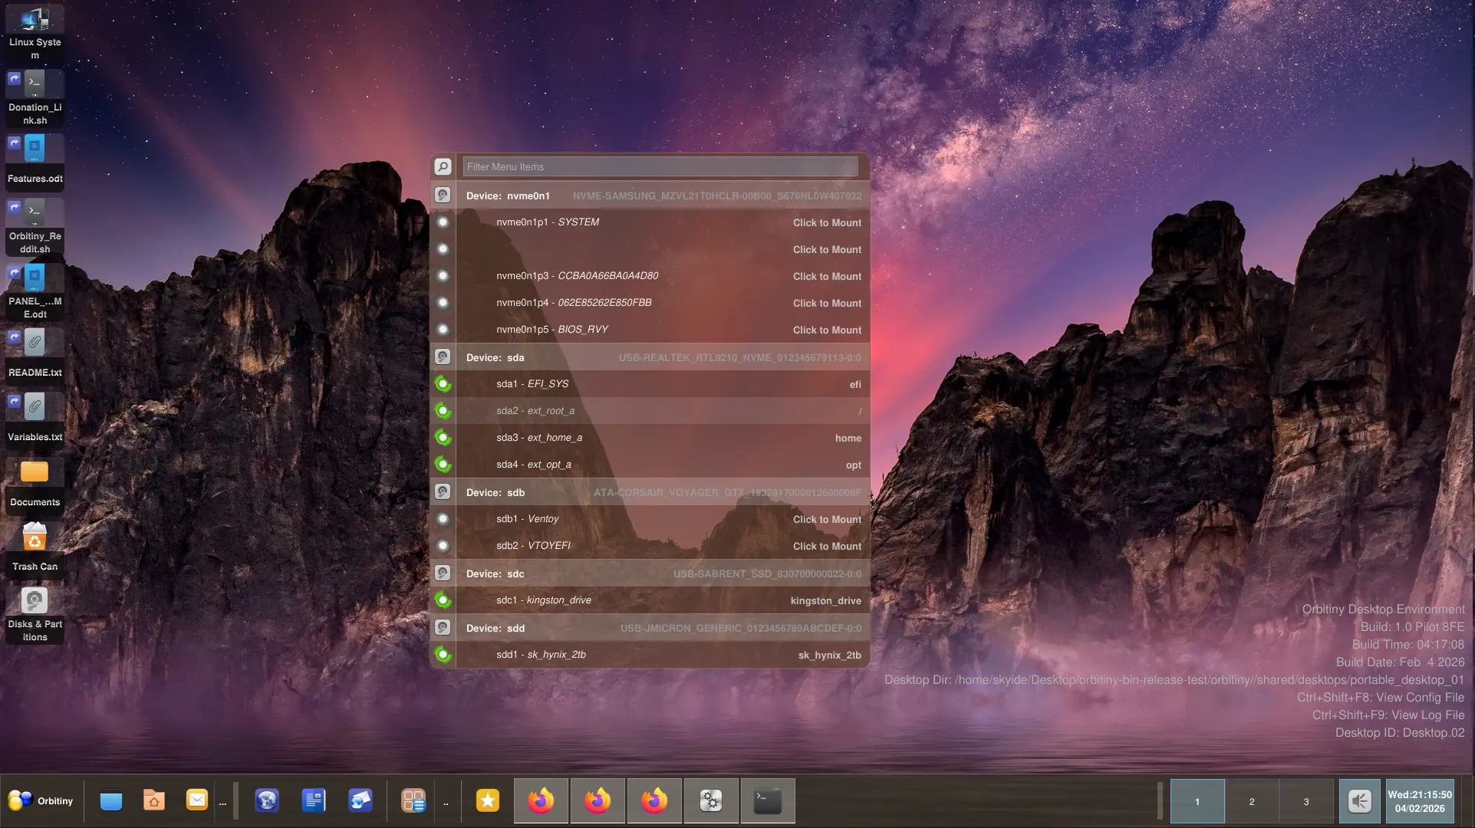The image size is (1475, 828).
Task: Toggle mount indicator for sdb1 Ventoy
Action: coord(443,519)
